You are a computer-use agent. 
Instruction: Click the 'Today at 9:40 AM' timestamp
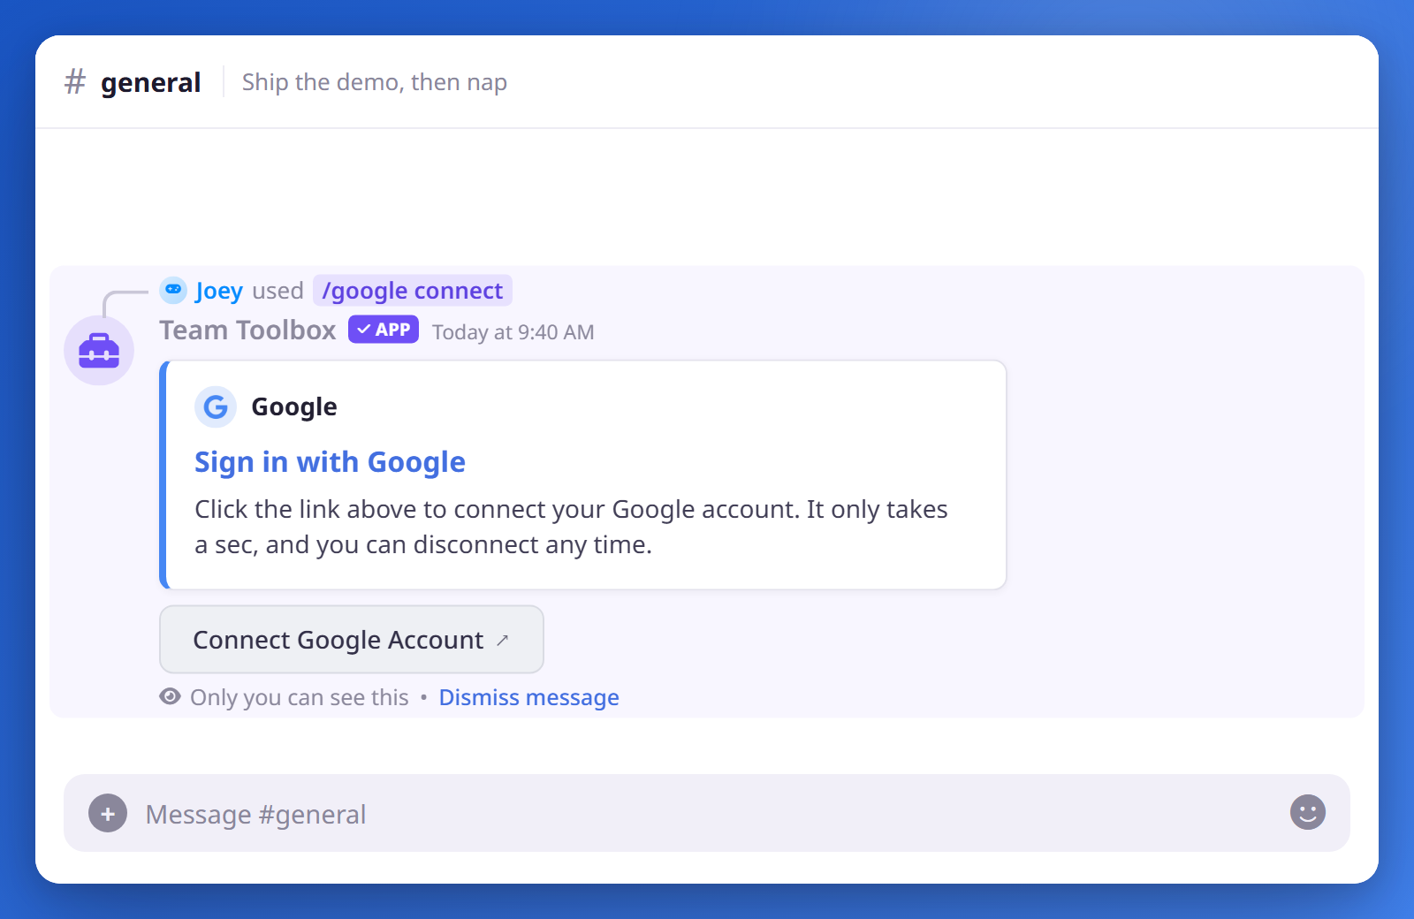(x=513, y=332)
